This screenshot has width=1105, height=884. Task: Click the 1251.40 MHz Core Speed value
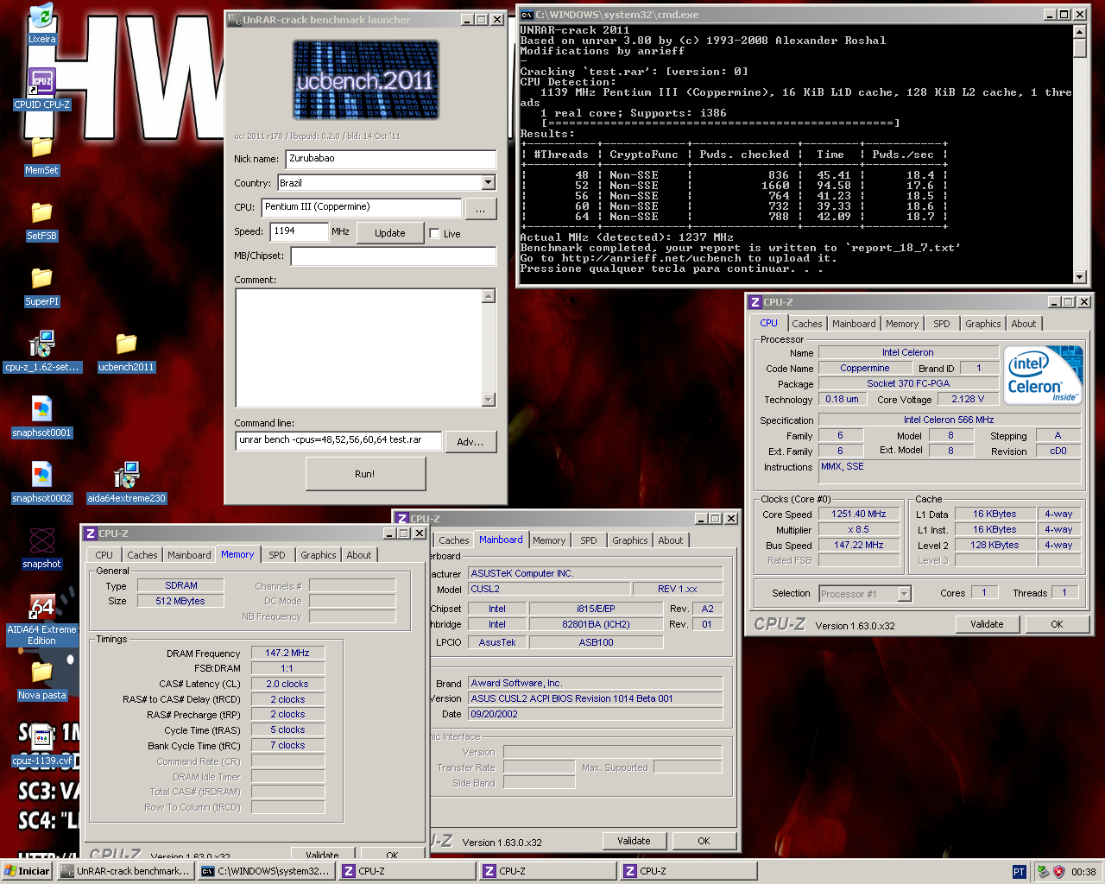pyautogui.click(x=859, y=515)
